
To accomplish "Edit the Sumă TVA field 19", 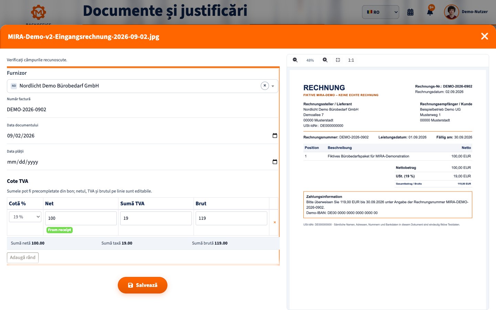I will pos(156,218).
